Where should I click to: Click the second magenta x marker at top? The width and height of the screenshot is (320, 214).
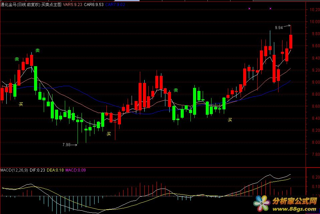(x=271, y=9)
